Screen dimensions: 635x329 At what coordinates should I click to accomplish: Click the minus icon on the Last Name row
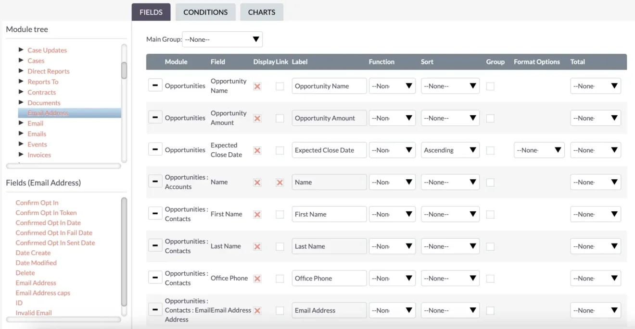coord(155,245)
